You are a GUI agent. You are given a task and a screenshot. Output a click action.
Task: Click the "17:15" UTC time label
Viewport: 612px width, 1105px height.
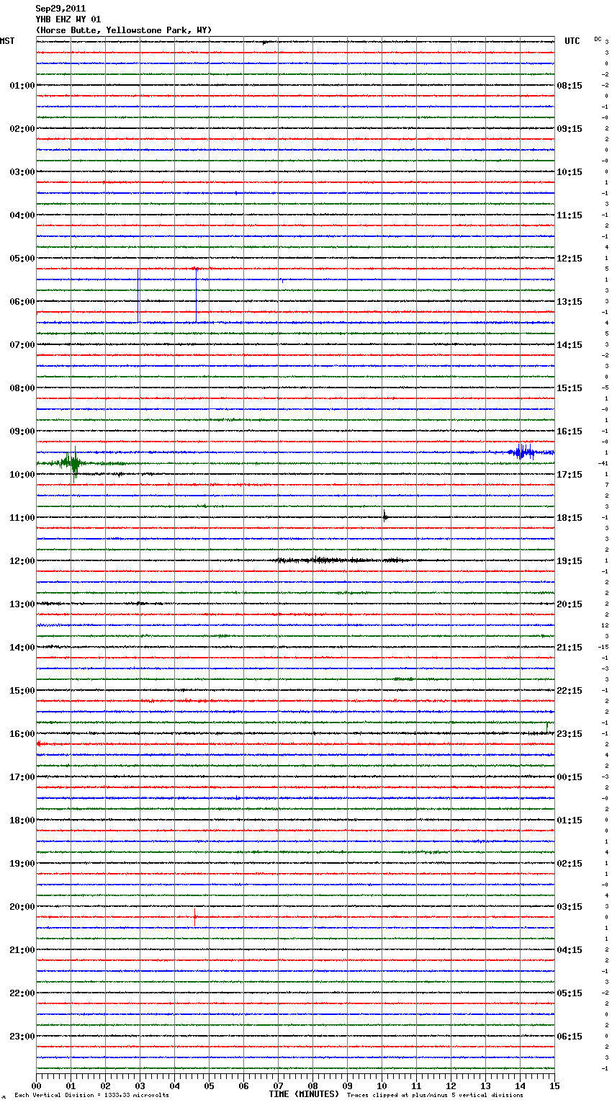coord(570,475)
